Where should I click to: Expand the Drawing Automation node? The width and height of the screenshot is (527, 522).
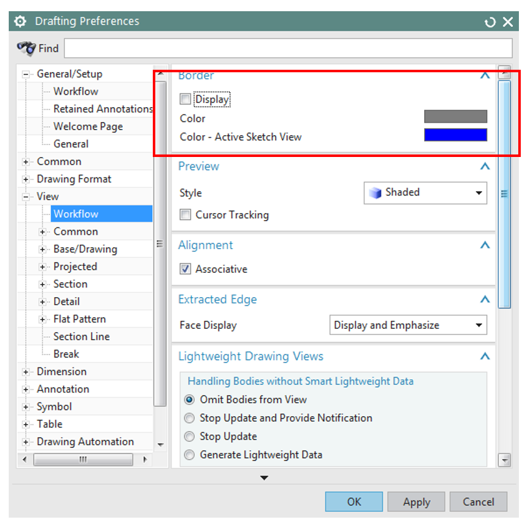point(26,442)
